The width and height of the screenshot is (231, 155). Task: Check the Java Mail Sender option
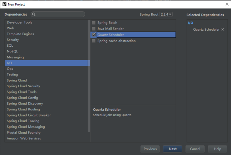tap(94, 29)
